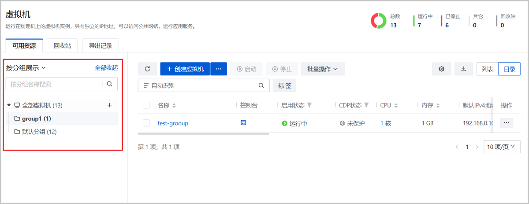Click the row actions ellipsis for test-grooup
The image size is (529, 204).
click(507, 123)
